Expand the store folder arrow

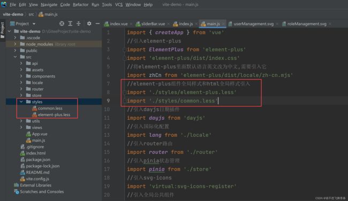pos(21,96)
